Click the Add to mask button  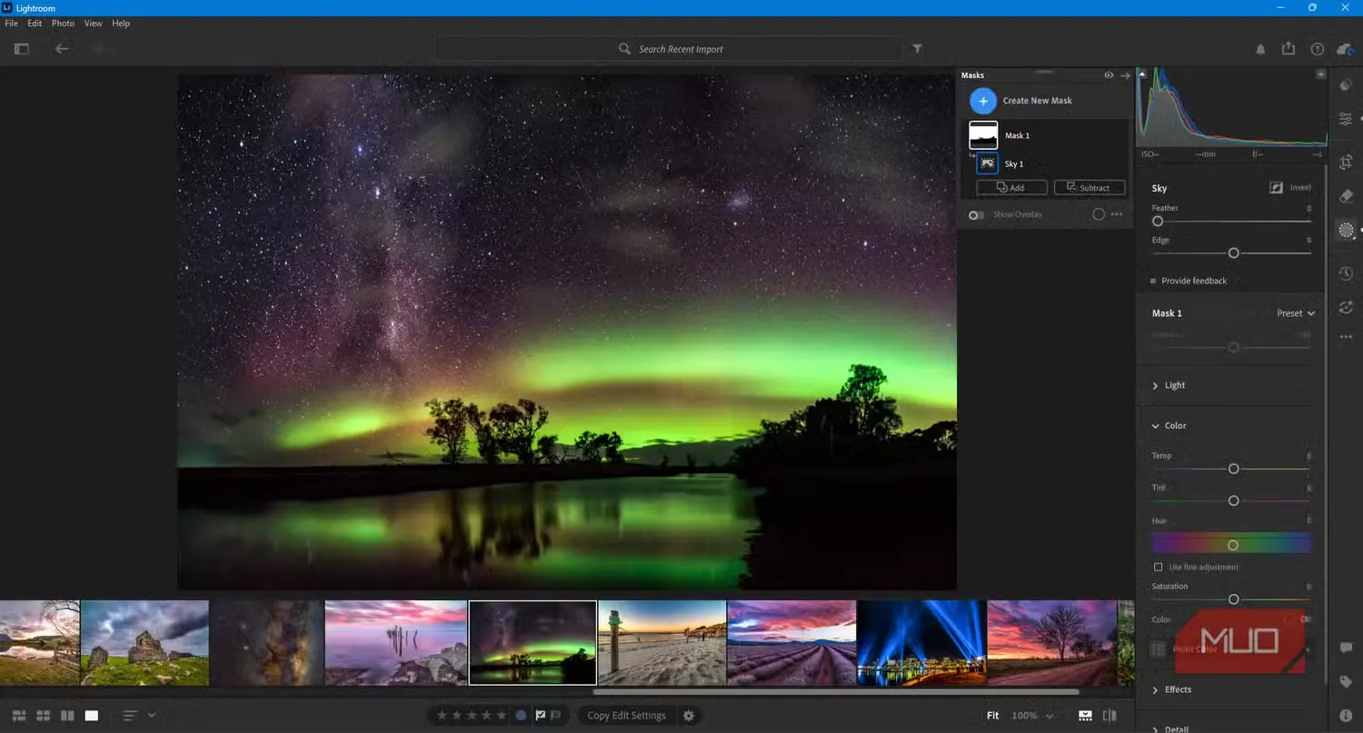tap(1011, 188)
